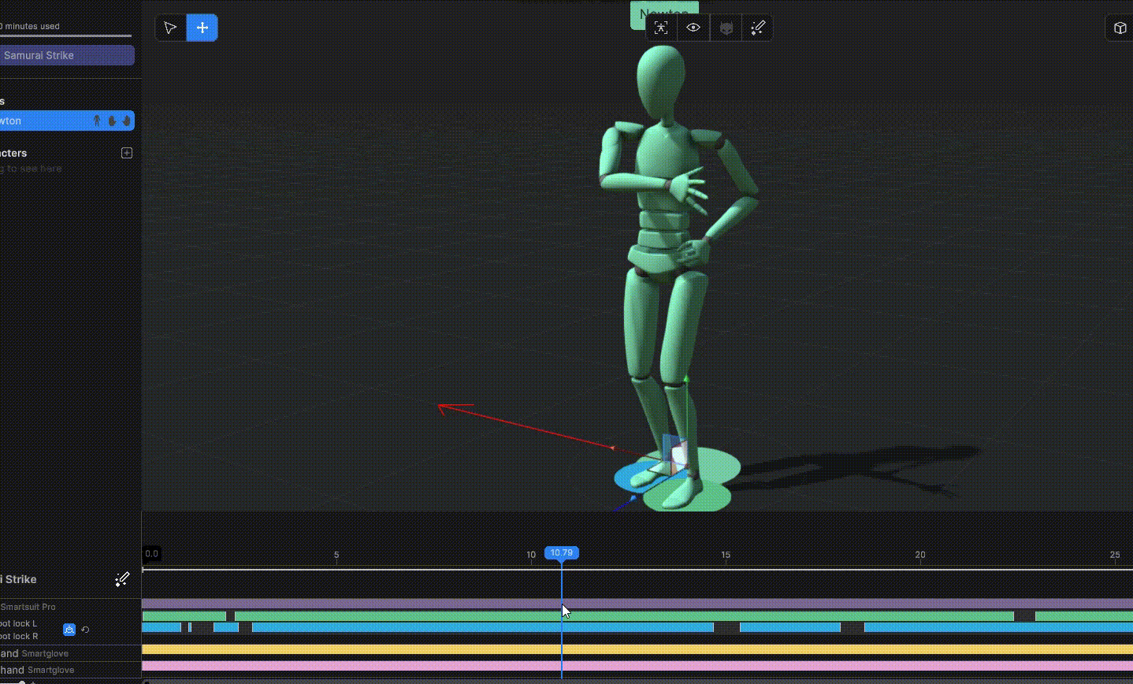Click the timeline ruler at 15 seconds
The width and height of the screenshot is (1133, 684).
point(726,555)
